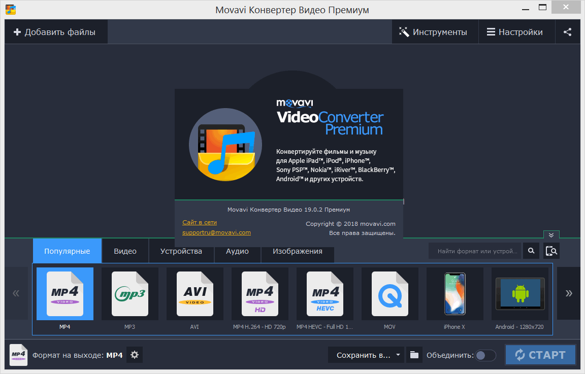Click the Video Converter logo in About box
The image size is (585, 374).
225,145
